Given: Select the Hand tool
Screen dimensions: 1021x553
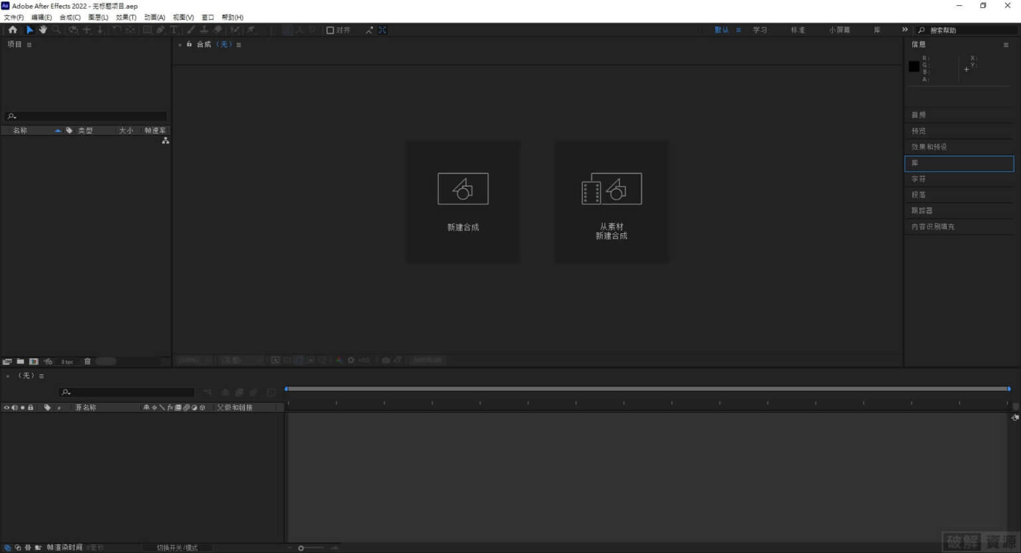Looking at the screenshot, I should [43, 30].
